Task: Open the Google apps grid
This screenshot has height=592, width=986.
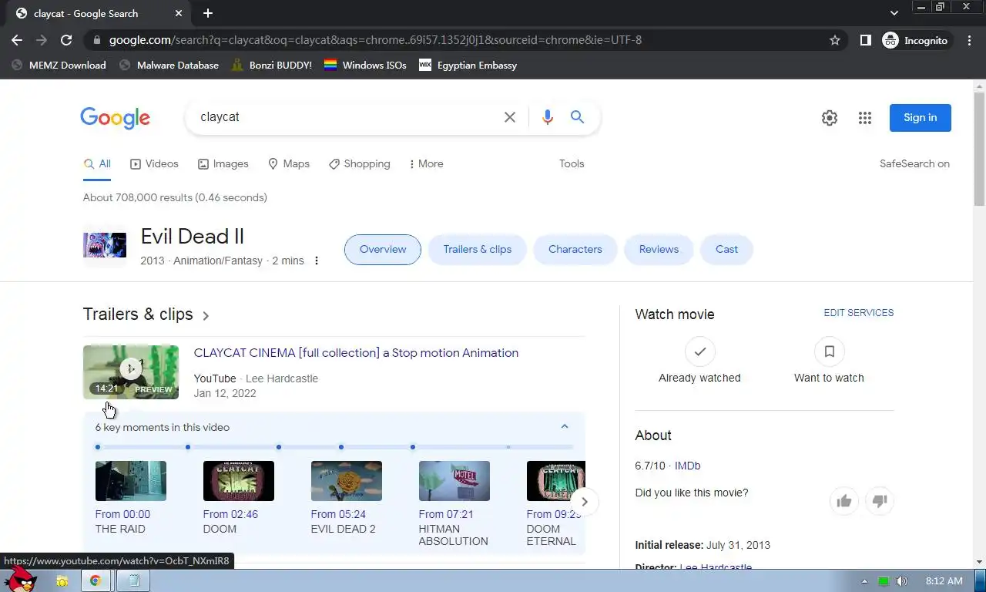Action: point(865,118)
